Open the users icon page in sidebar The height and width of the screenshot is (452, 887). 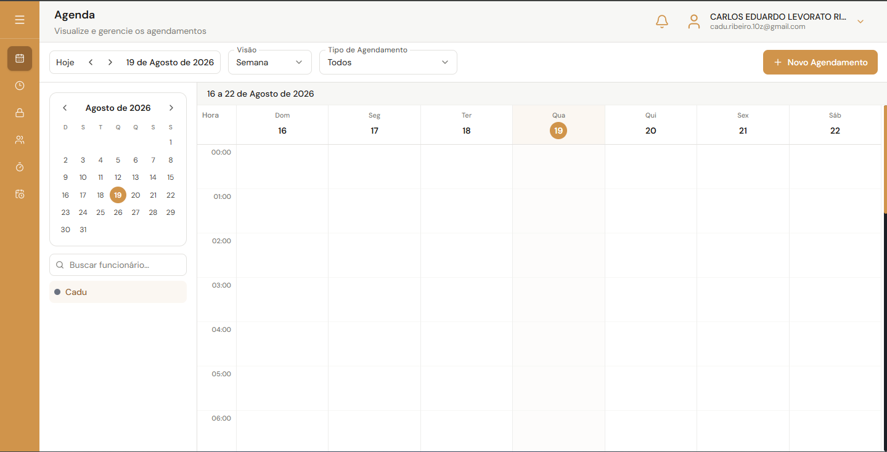[x=20, y=140]
